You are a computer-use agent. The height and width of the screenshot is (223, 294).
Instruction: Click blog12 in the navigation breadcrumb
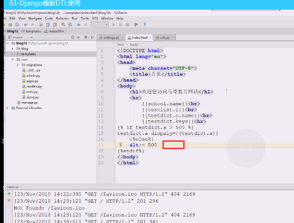12,31
